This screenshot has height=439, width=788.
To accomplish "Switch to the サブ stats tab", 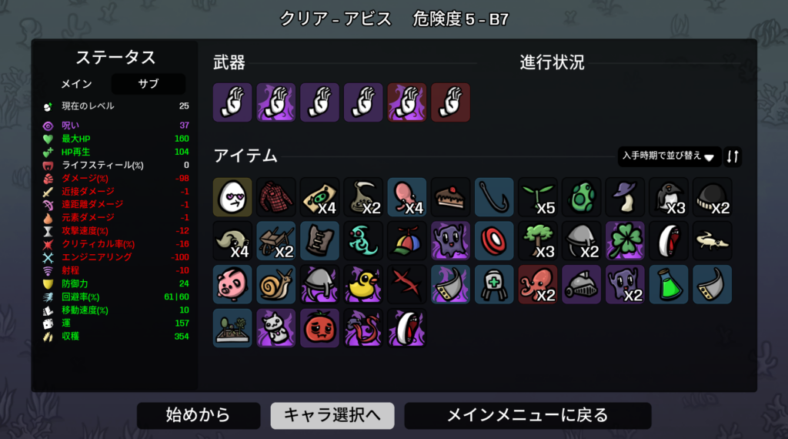I will click(149, 84).
